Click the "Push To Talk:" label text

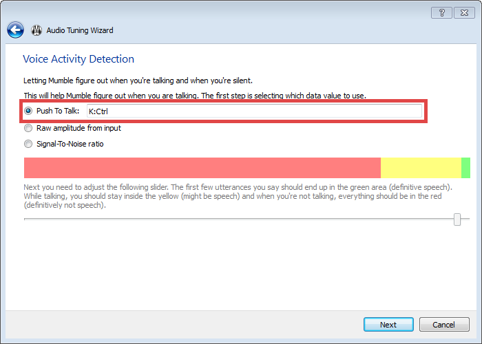58,111
